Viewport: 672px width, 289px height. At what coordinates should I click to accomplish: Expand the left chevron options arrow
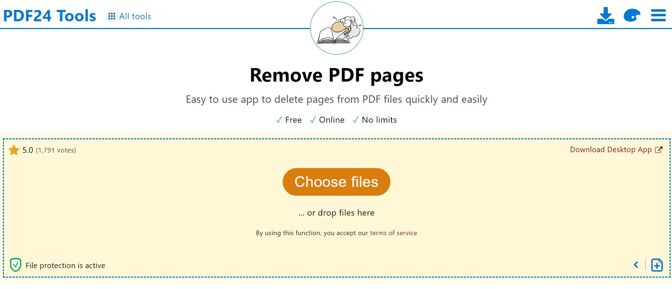[x=636, y=265]
